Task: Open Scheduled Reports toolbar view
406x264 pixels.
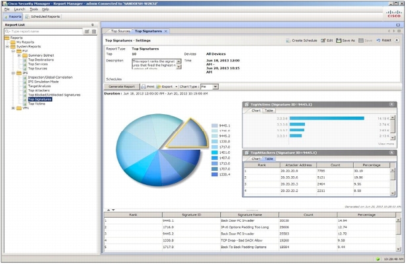Action: coord(43,16)
